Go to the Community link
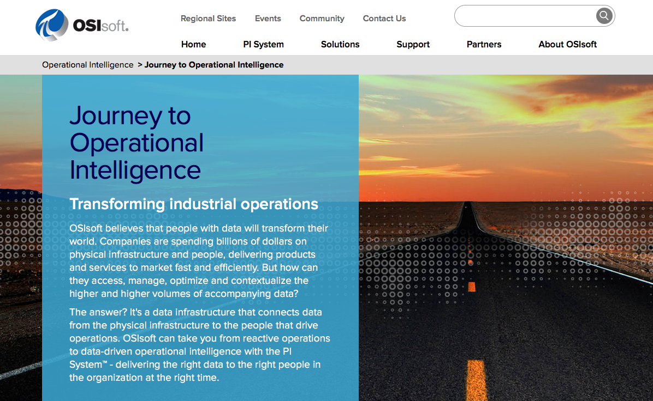The width and height of the screenshot is (653, 401). pos(322,19)
